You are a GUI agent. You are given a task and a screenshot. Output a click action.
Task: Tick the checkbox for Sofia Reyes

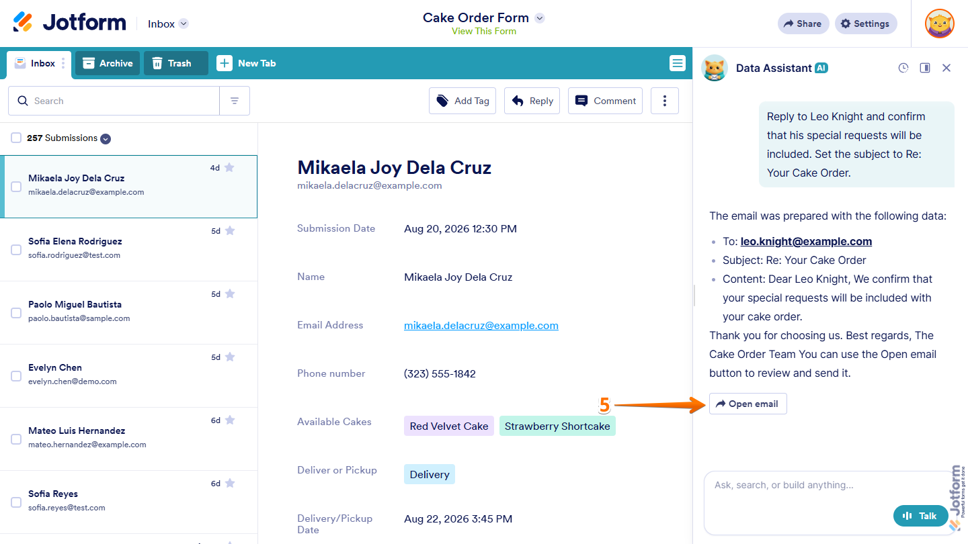tap(16, 502)
